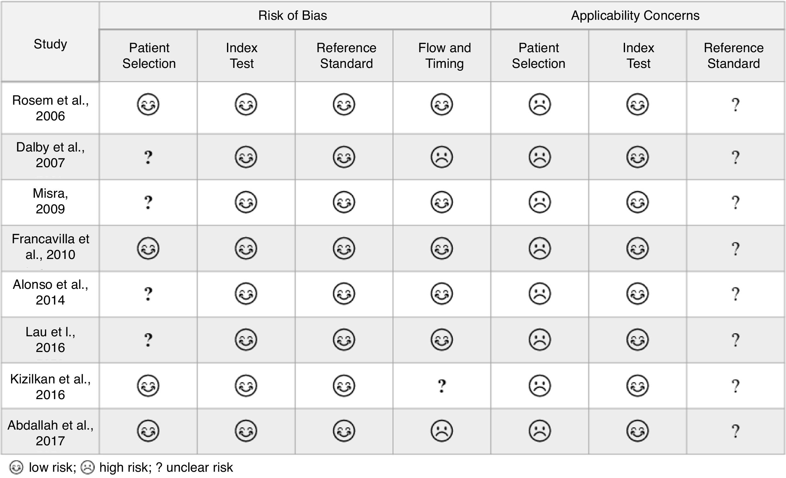Viewport: 786px width, 478px height.
Task: Select Misra 2009 risk-of-bias Patient Selection question mark
Action: 148,202
